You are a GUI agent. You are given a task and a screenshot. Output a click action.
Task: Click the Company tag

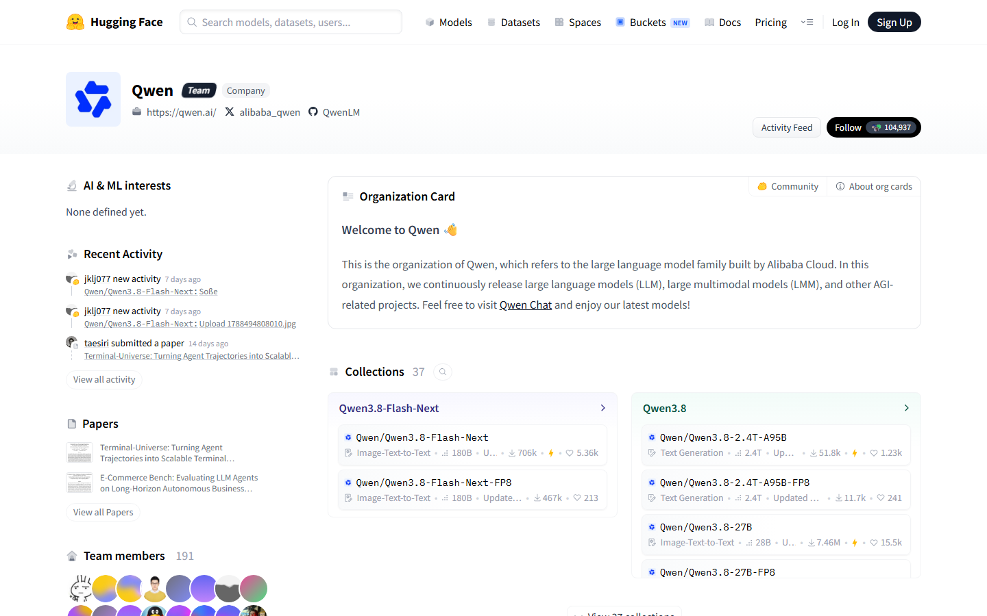click(246, 90)
